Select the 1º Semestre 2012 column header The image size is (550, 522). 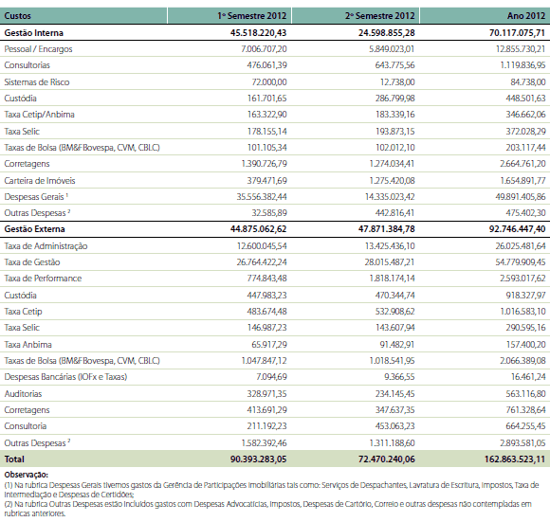(x=252, y=16)
